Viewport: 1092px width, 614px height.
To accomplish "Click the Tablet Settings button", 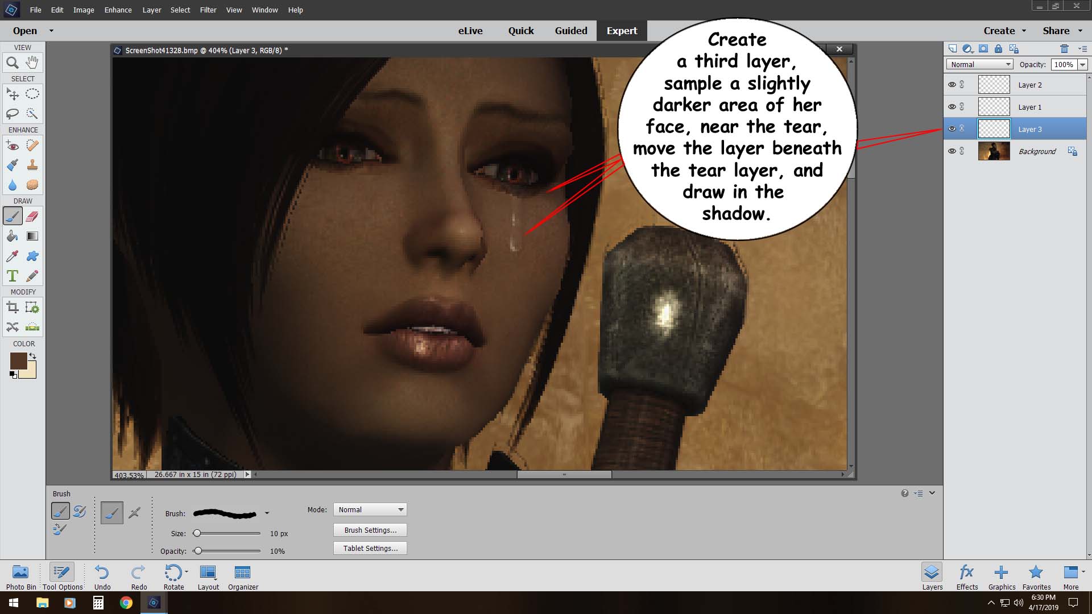I will (370, 548).
